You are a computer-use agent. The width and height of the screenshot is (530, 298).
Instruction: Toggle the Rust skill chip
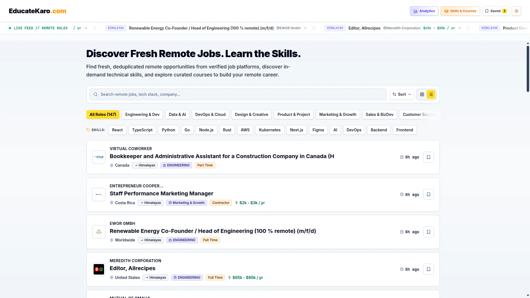(227, 130)
